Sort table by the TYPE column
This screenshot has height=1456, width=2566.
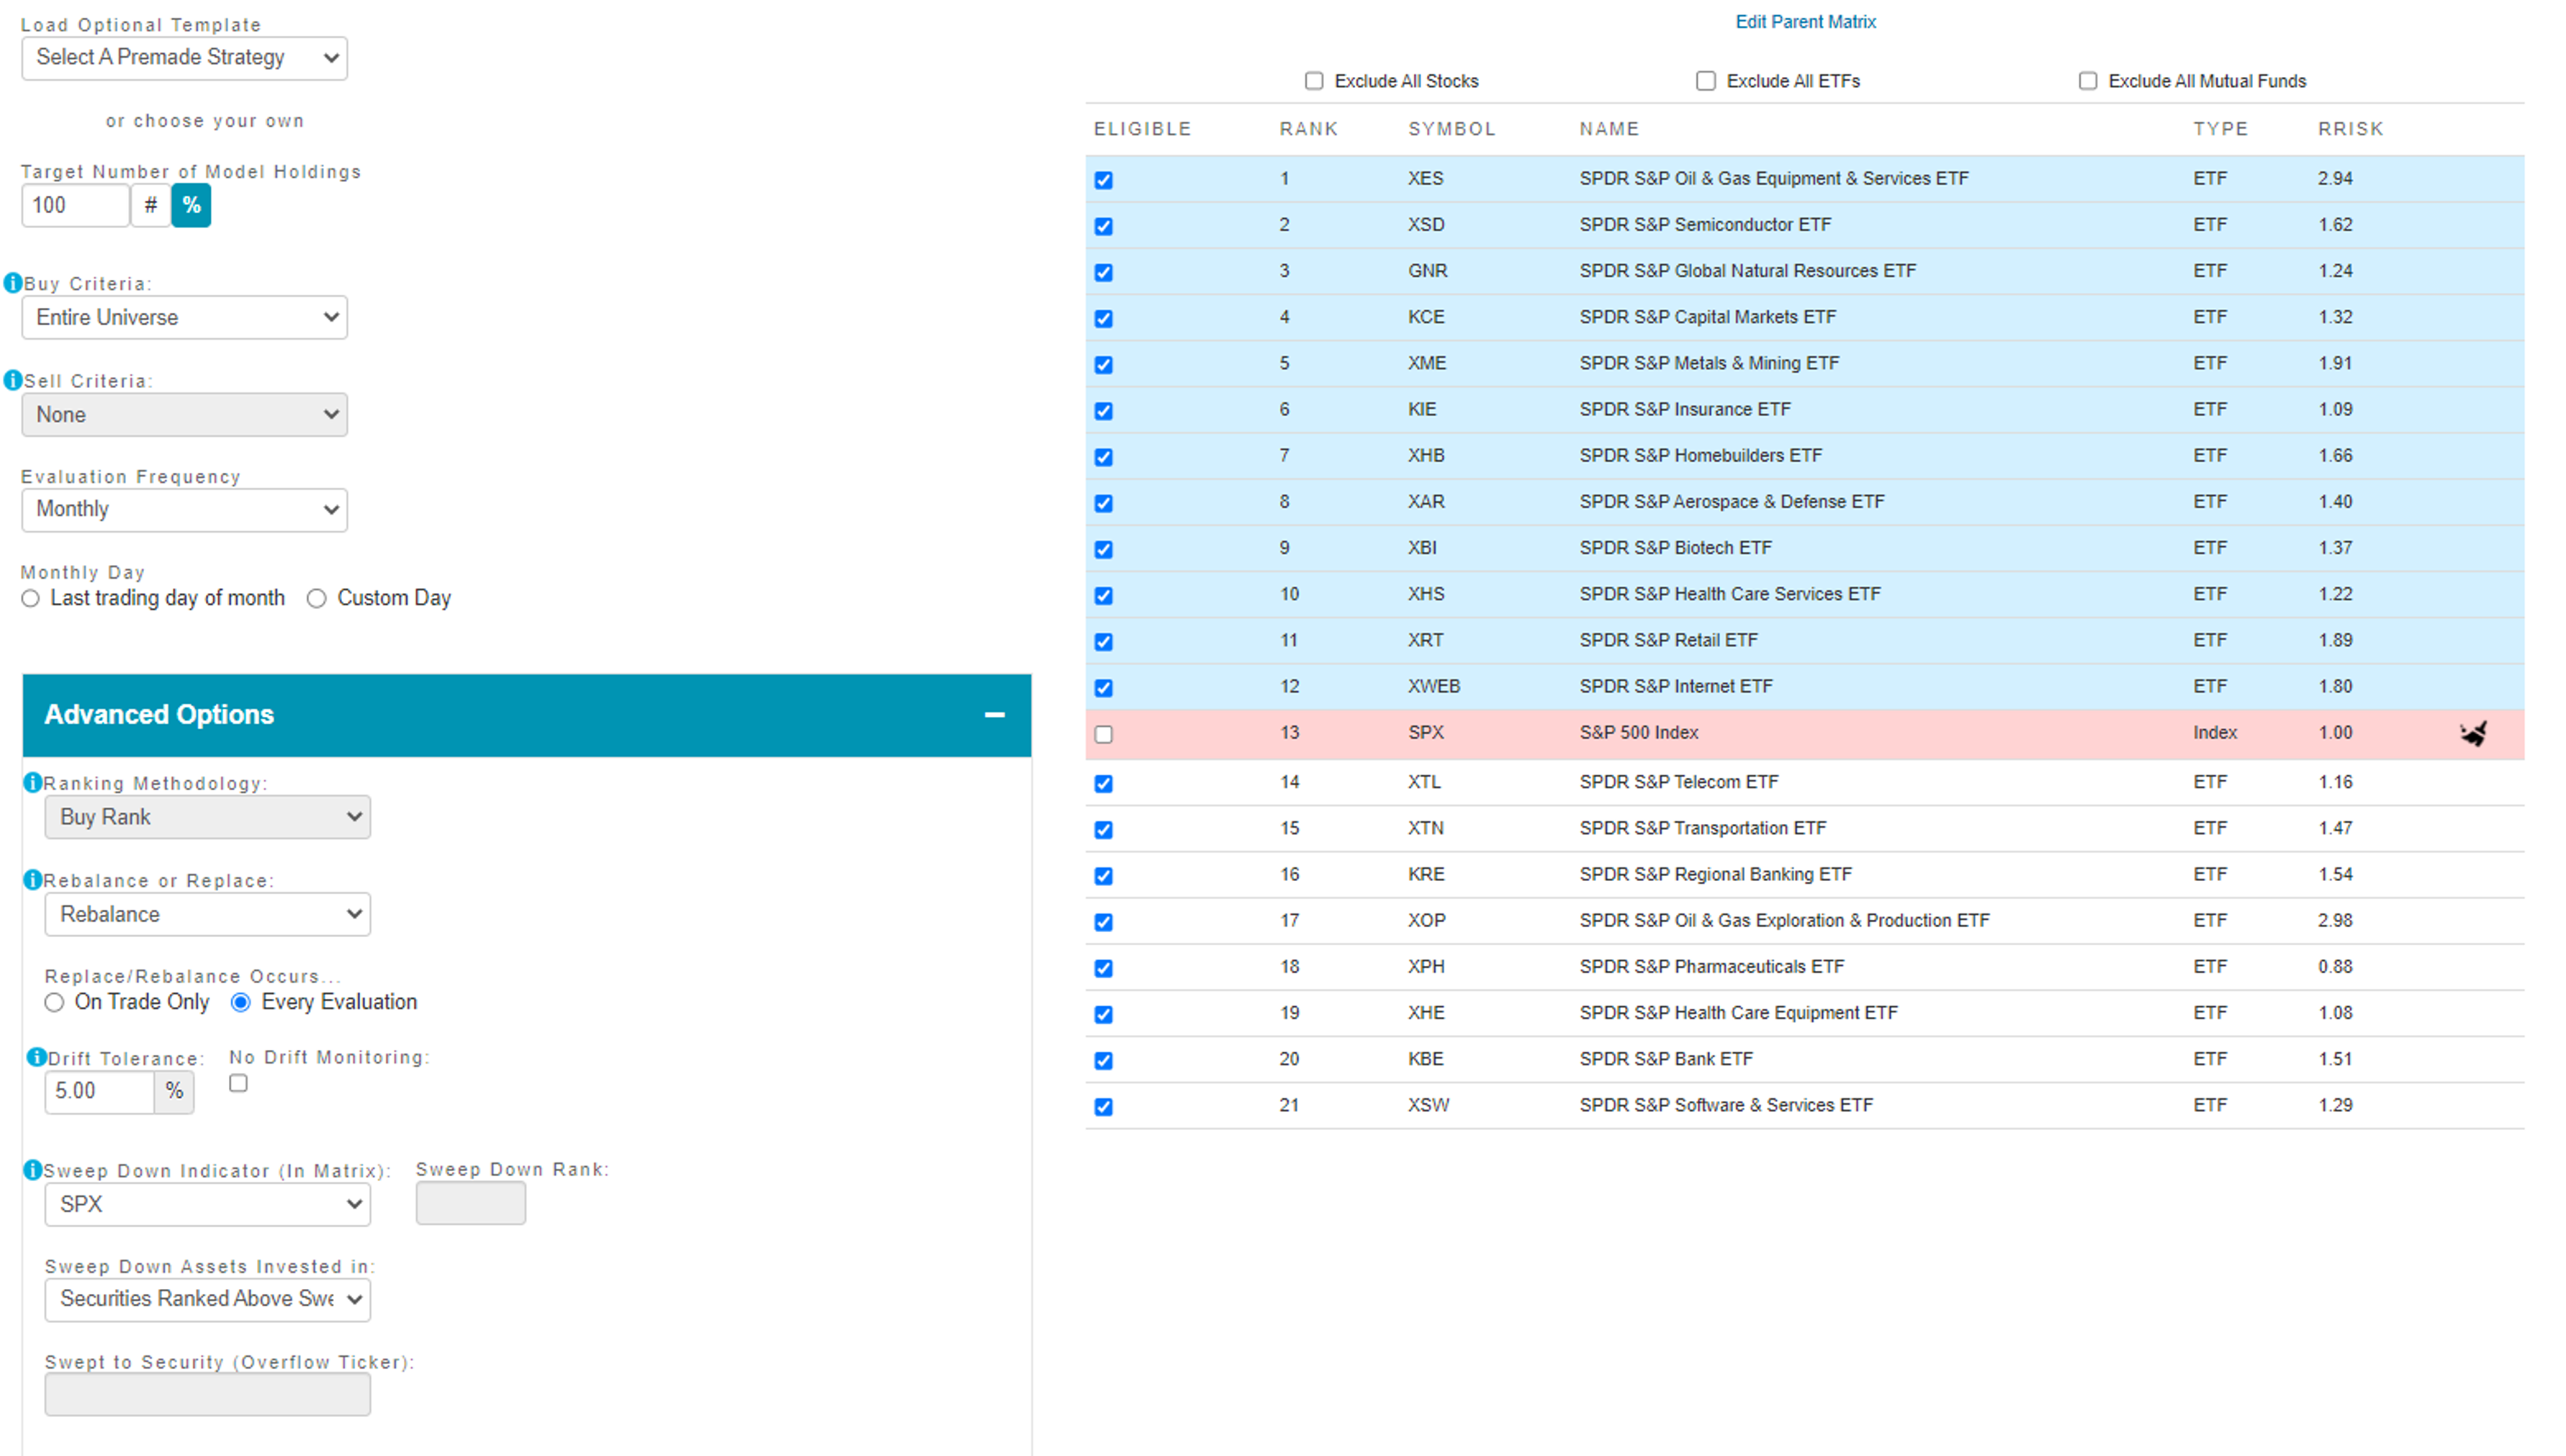tap(2220, 129)
